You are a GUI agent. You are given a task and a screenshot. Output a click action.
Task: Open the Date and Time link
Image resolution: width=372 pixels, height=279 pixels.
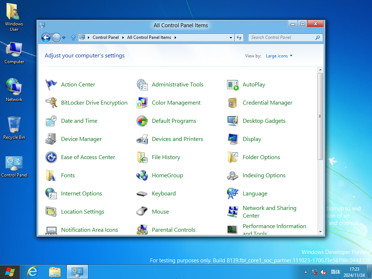click(79, 121)
